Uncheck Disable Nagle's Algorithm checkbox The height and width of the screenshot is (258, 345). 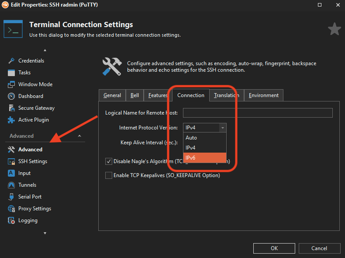pyautogui.click(x=109, y=161)
